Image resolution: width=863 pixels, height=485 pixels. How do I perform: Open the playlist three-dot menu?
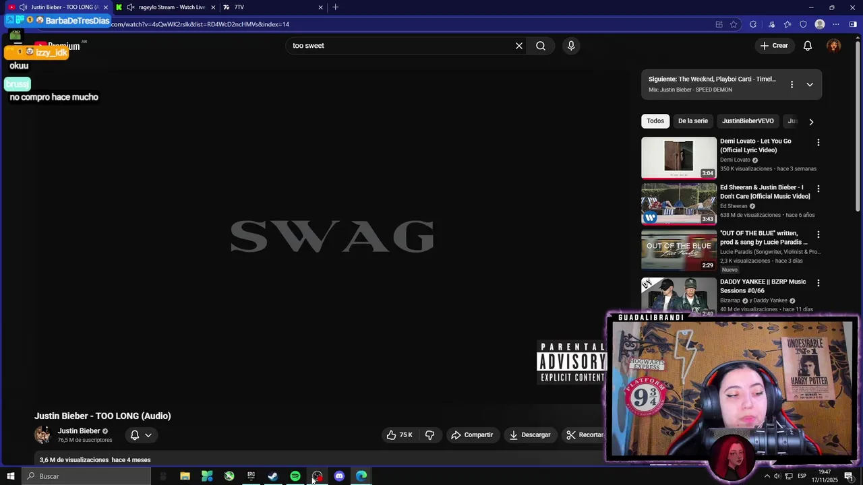coord(792,84)
